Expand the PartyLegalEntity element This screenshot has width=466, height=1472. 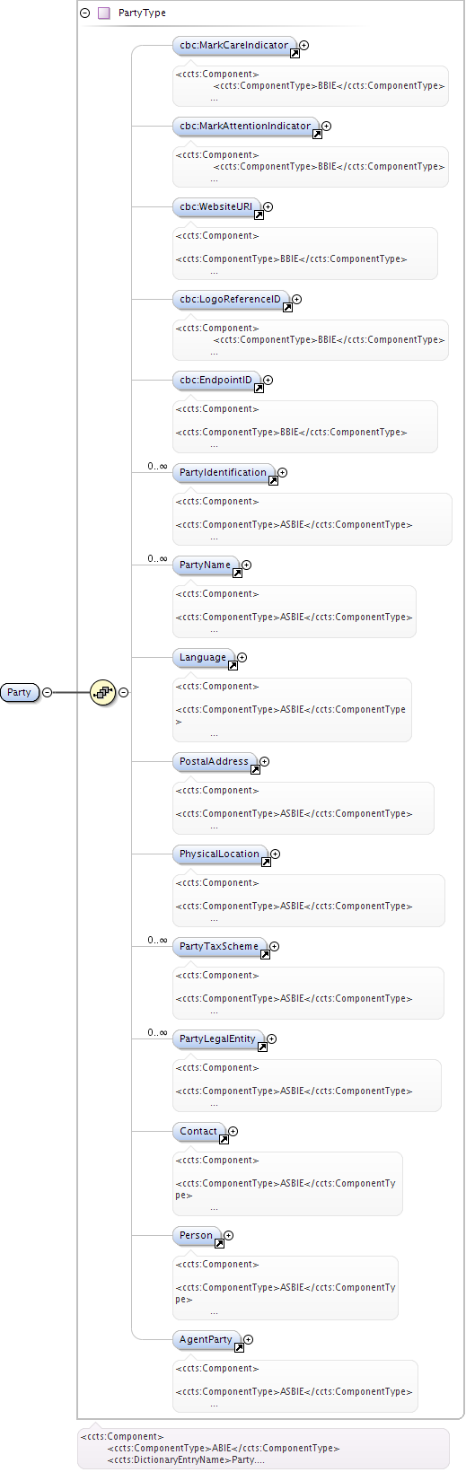click(272, 1038)
